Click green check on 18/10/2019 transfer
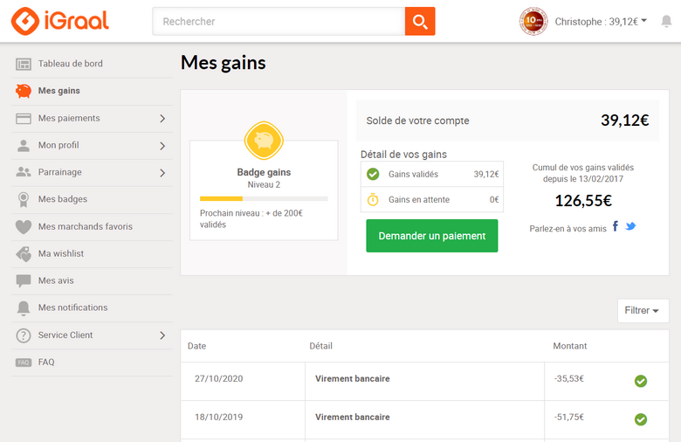681x442 pixels. (641, 419)
